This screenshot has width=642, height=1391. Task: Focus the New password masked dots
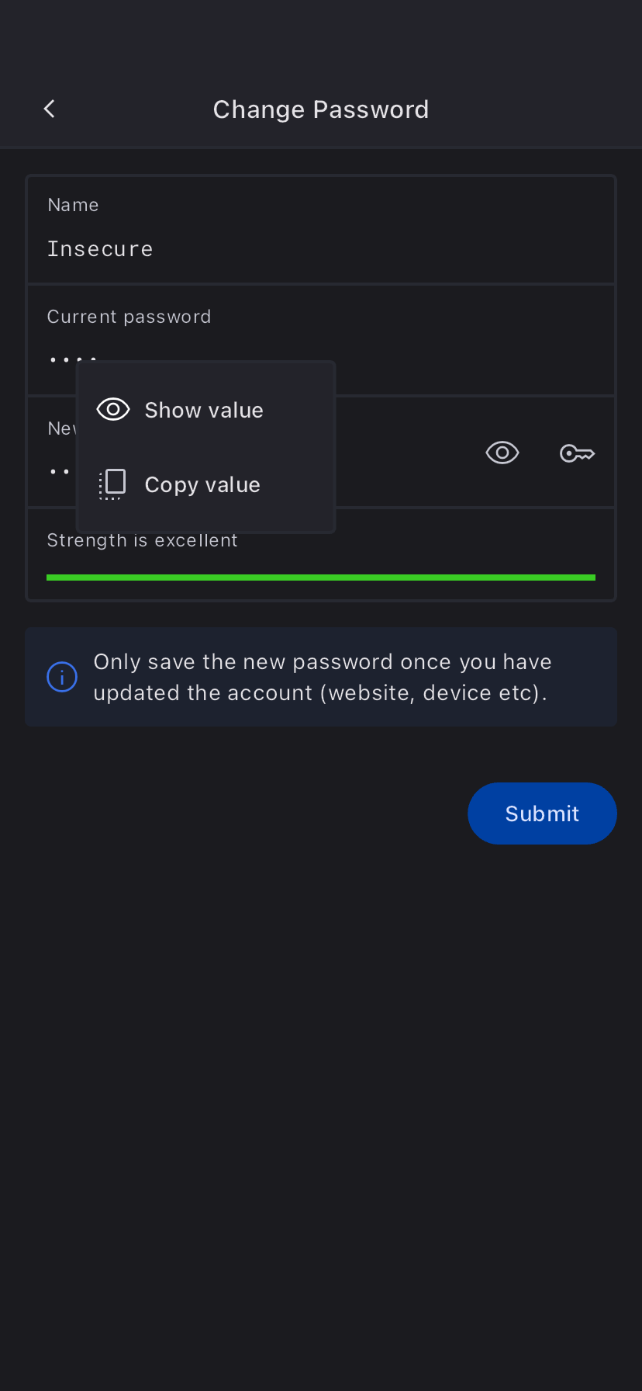(60, 471)
